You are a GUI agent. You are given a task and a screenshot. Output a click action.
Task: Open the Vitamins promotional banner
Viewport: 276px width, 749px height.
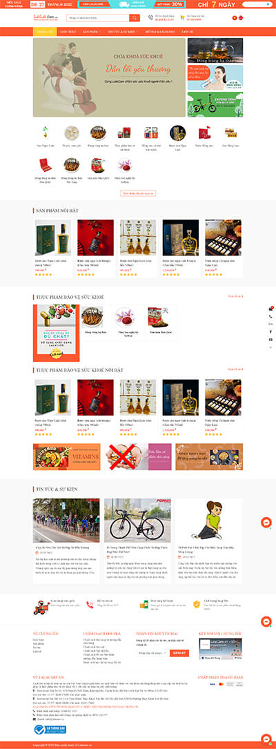(x=67, y=457)
